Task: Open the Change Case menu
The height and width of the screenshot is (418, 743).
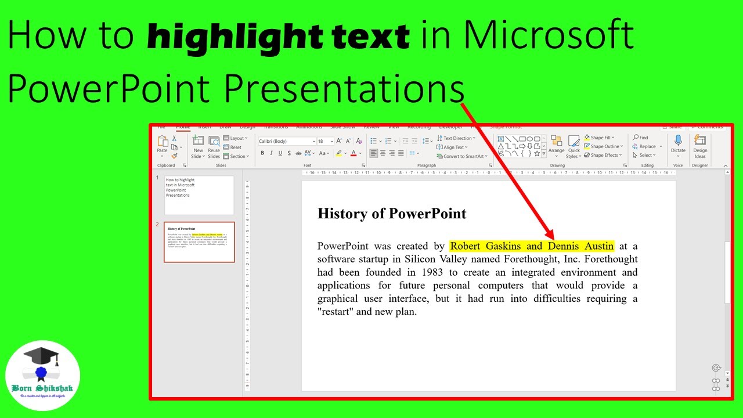Action: 323,153
